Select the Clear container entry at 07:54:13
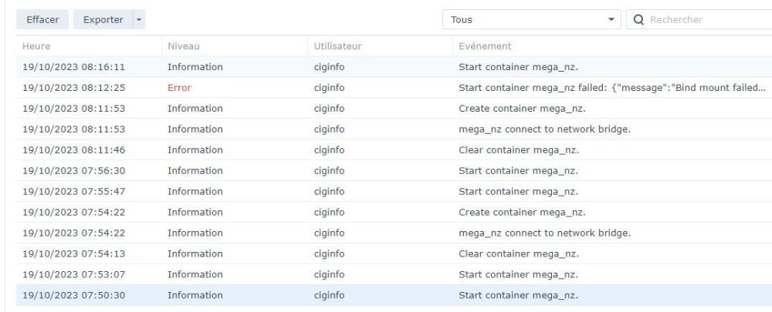Viewport: 772px width, 312px height. (394, 253)
